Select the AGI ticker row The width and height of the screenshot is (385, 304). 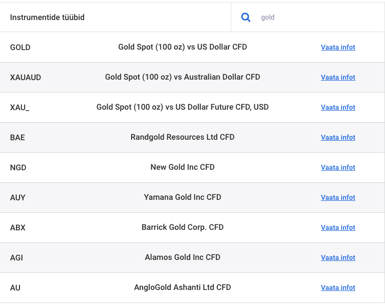tap(192, 257)
